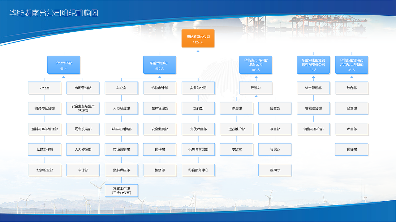
Task: Click the 华能湖南清洁能源分公司 node
Action: (x=256, y=65)
